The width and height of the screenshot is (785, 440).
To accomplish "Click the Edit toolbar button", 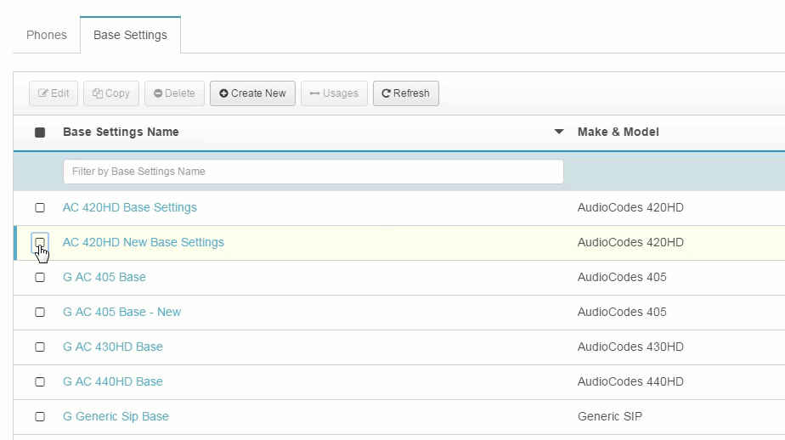I will pos(54,93).
